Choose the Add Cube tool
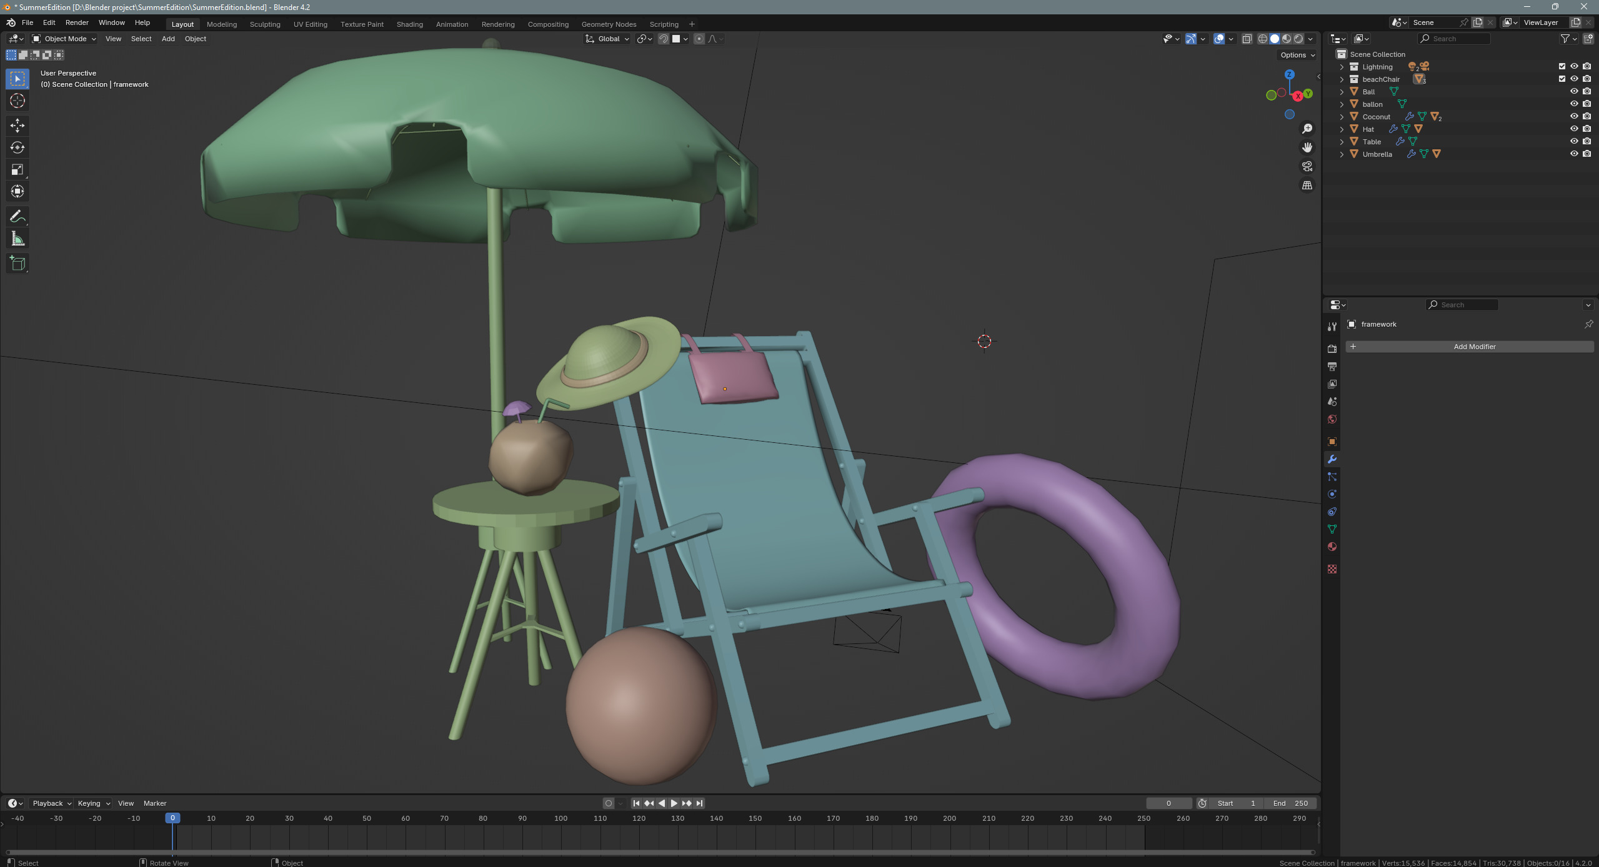Image resolution: width=1599 pixels, height=867 pixels. pyautogui.click(x=17, y=264)
